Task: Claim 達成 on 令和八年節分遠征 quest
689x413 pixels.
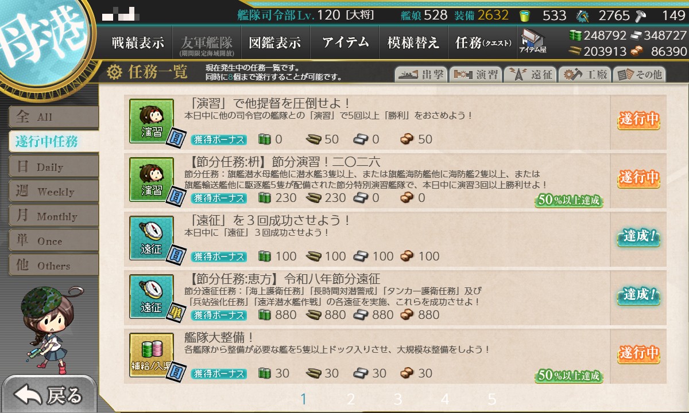Action: tap(638, 295)
